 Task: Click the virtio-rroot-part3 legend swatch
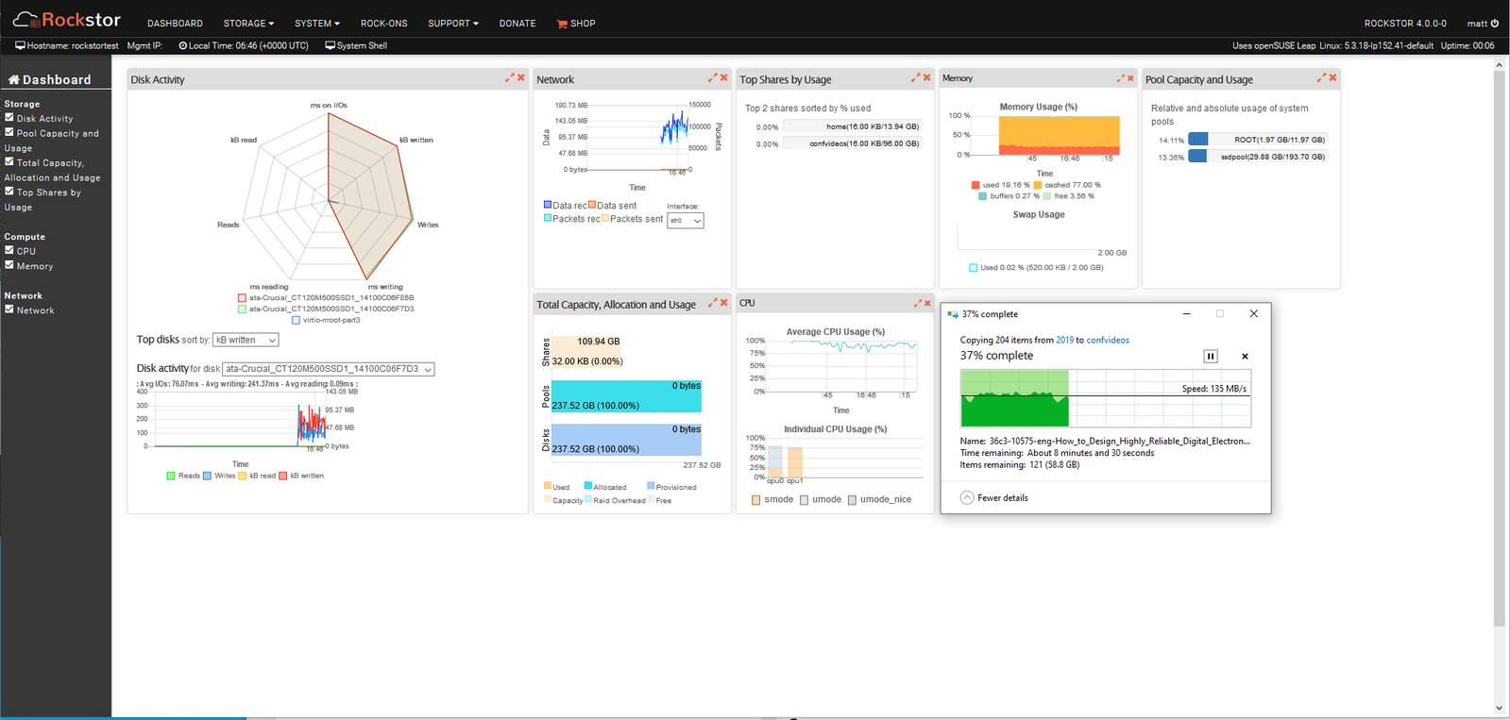[296, 320]
